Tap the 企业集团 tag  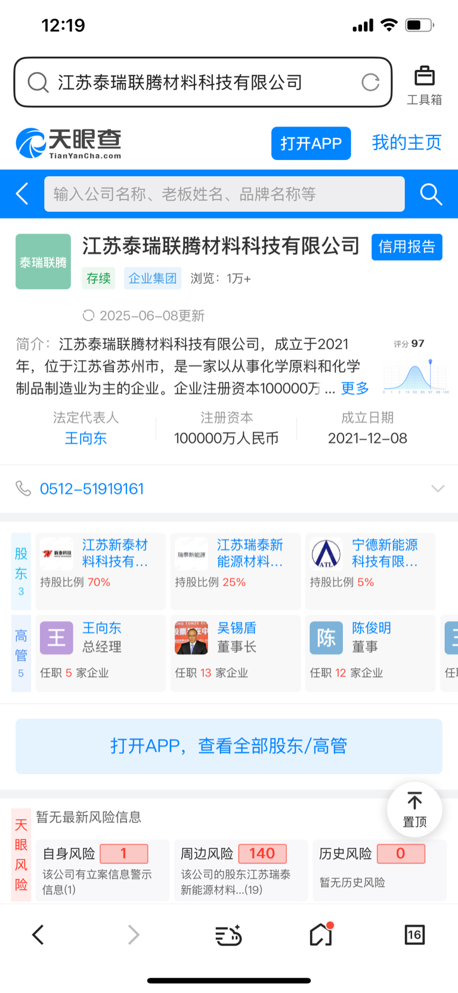(x=153, y=278)
